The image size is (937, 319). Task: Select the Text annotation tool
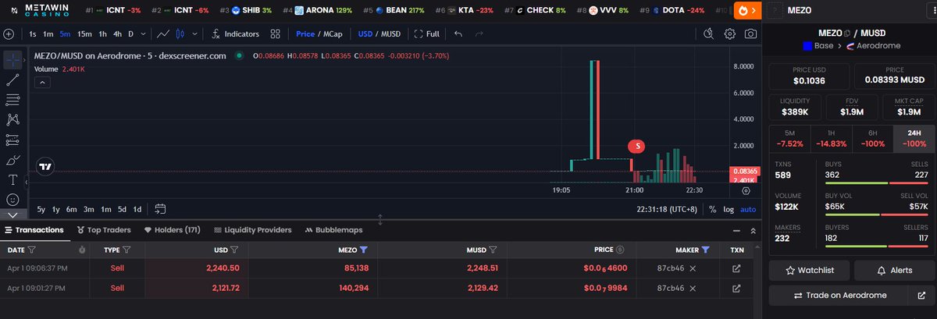point(12,179)
